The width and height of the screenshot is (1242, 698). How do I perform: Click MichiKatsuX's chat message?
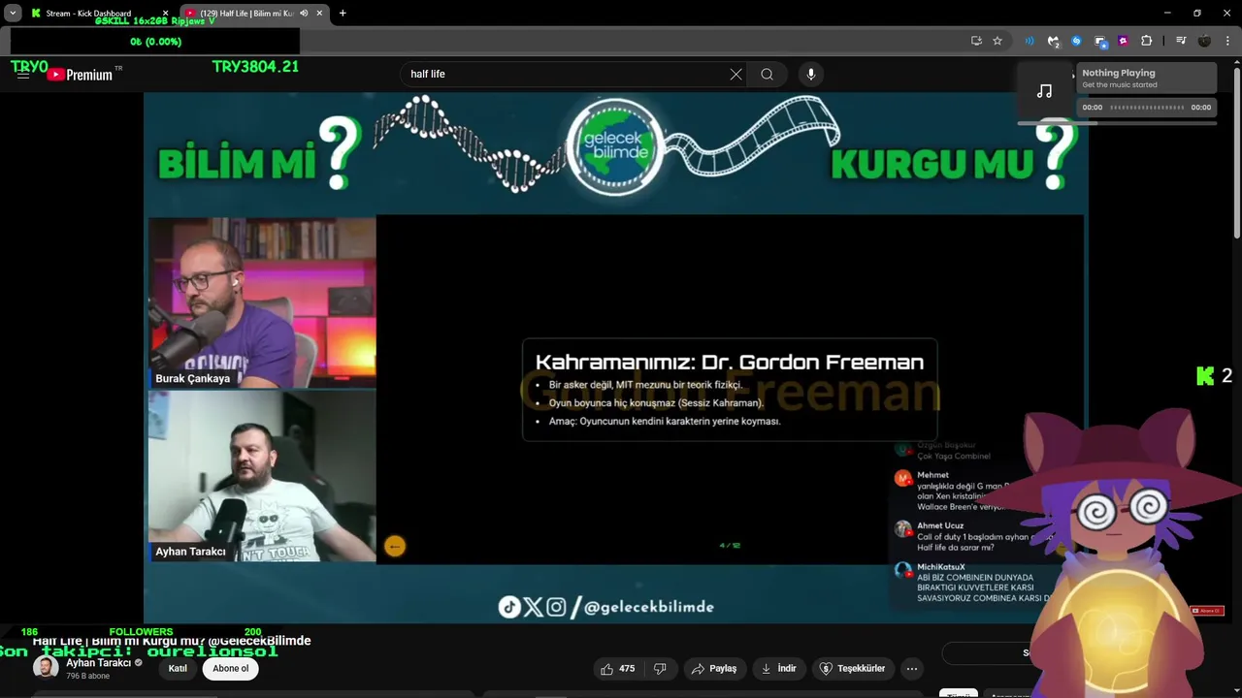[x=970, y=583]
